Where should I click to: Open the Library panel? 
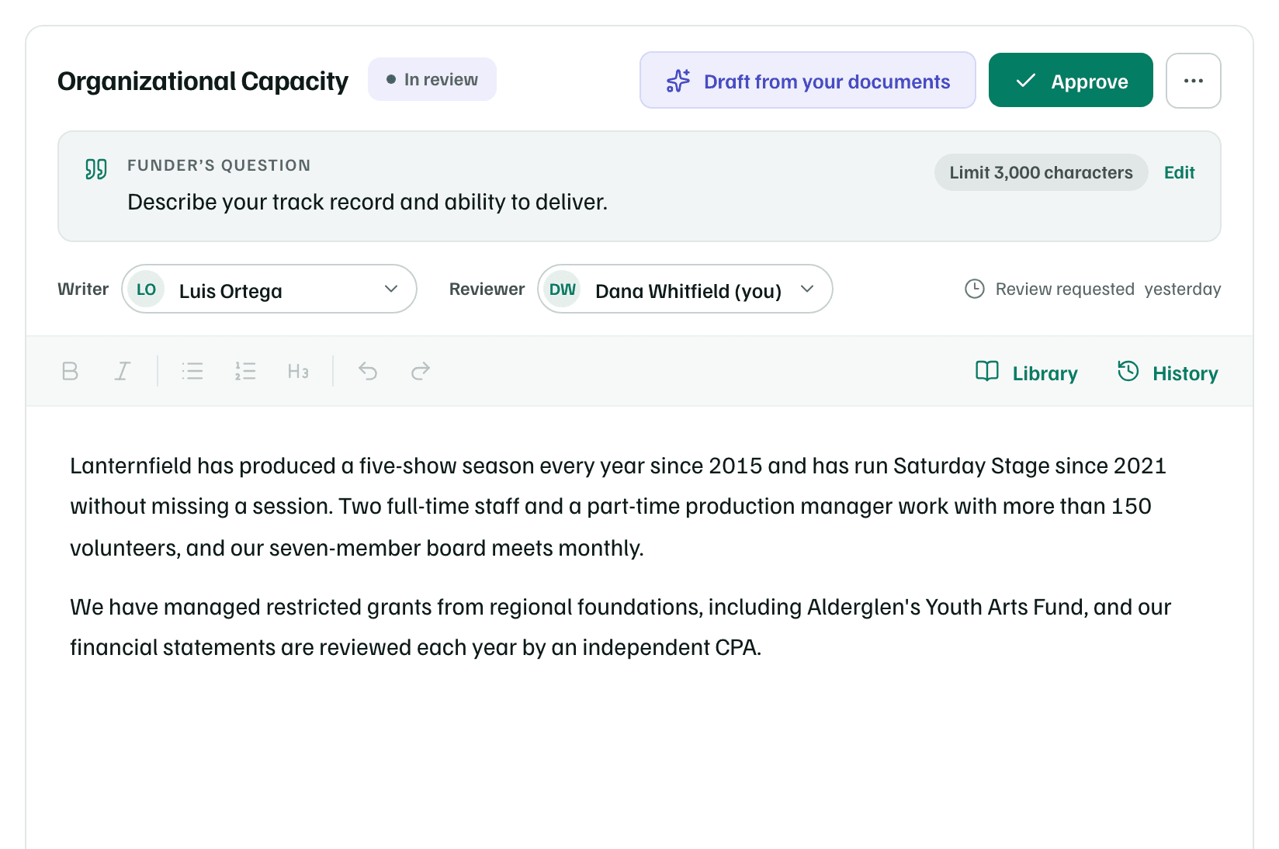1026,373
